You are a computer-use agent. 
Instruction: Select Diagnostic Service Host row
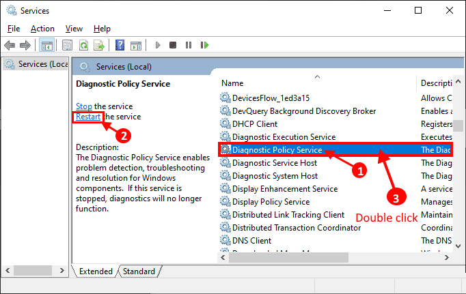pos(335,163)
